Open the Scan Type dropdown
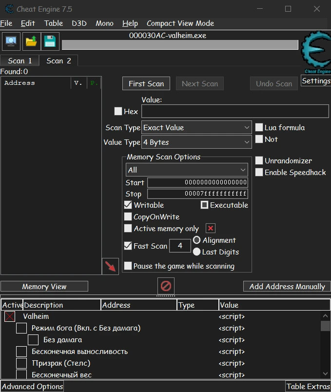331x392 pixels. (196, 128)
